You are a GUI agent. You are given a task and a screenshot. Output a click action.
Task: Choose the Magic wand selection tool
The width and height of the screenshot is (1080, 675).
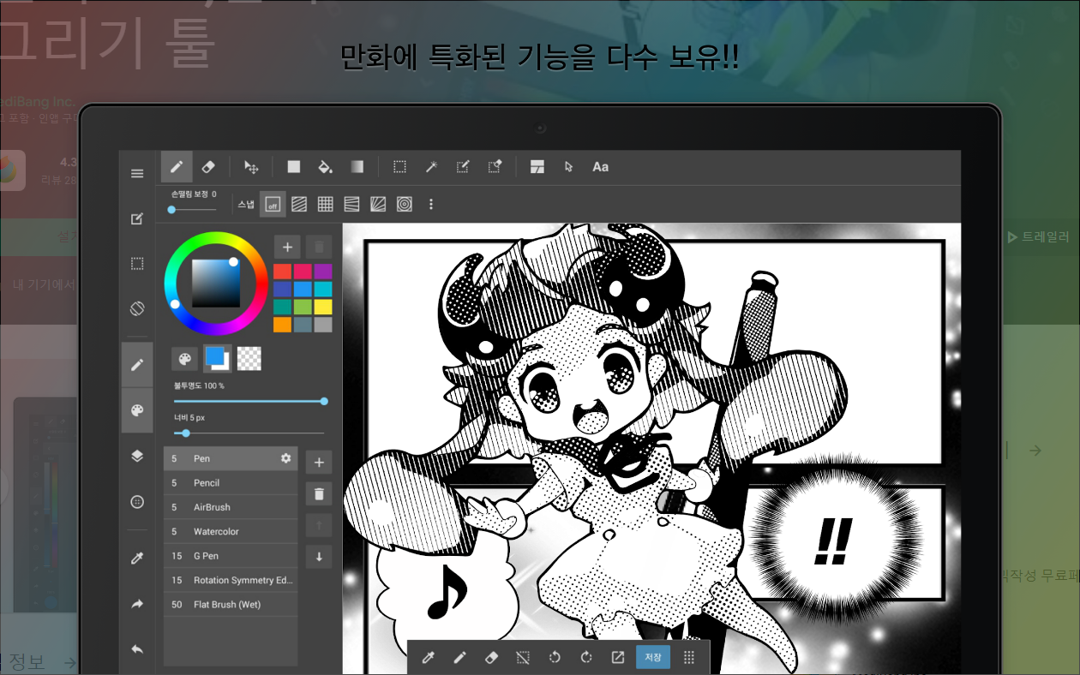431,166
